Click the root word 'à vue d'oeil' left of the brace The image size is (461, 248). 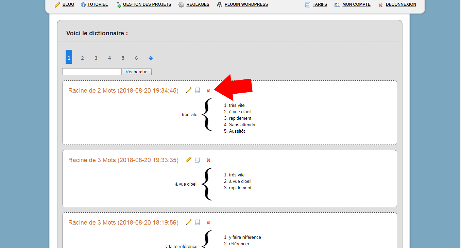186,184
